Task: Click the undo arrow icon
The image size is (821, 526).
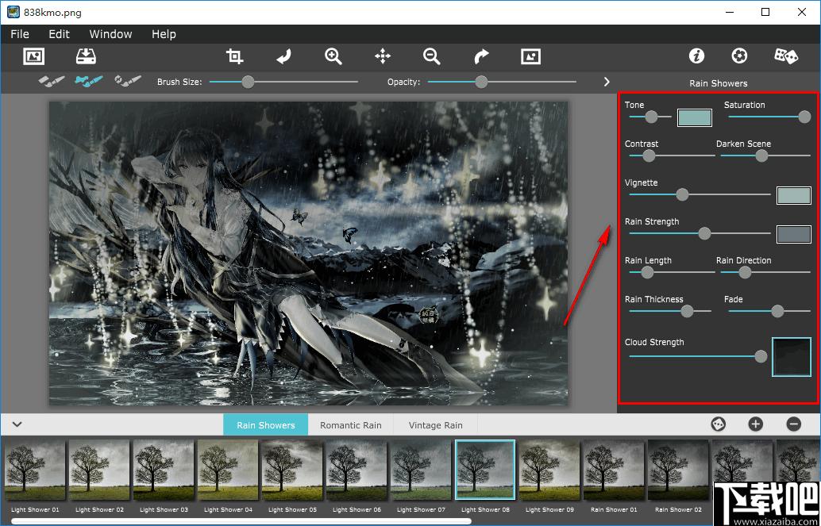Action: [283, 56]
